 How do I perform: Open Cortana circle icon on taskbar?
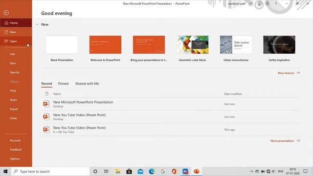(x=95, y=172)
